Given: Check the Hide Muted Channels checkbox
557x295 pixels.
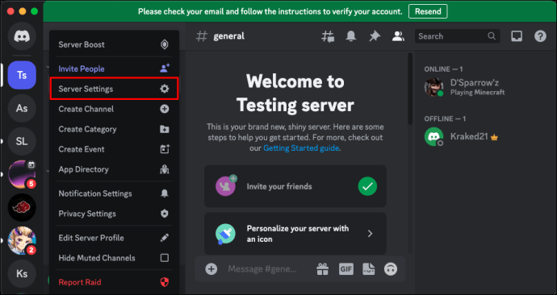Looking at the screenshot, I should tap(165, 258).
